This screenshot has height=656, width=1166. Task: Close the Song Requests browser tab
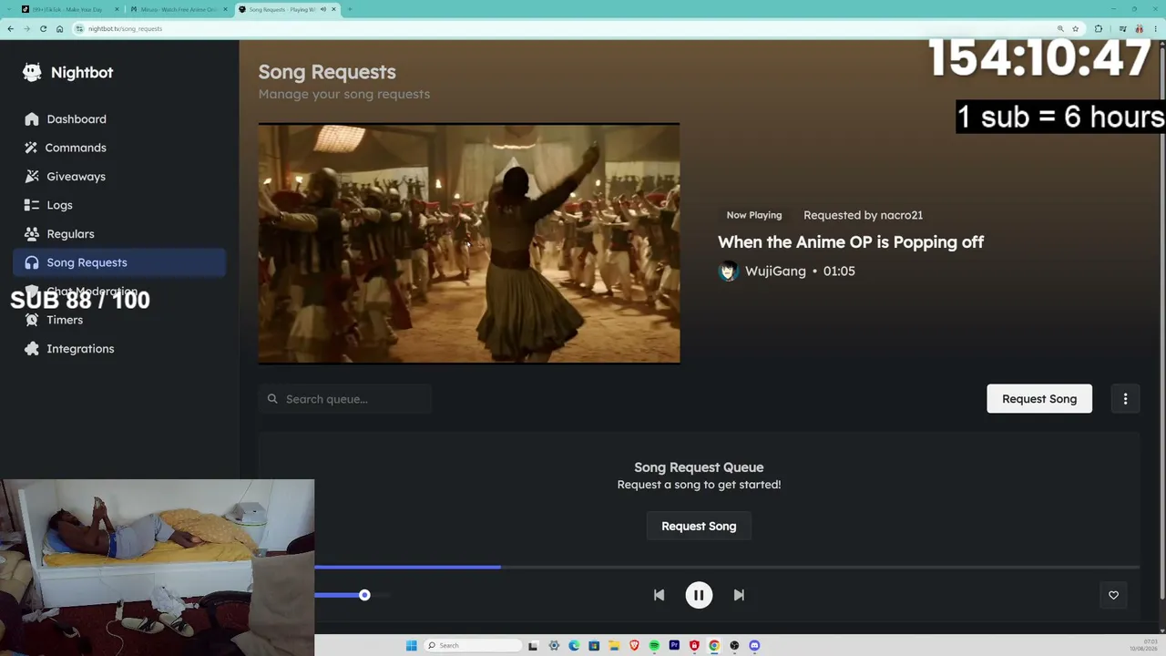point(334,9)
